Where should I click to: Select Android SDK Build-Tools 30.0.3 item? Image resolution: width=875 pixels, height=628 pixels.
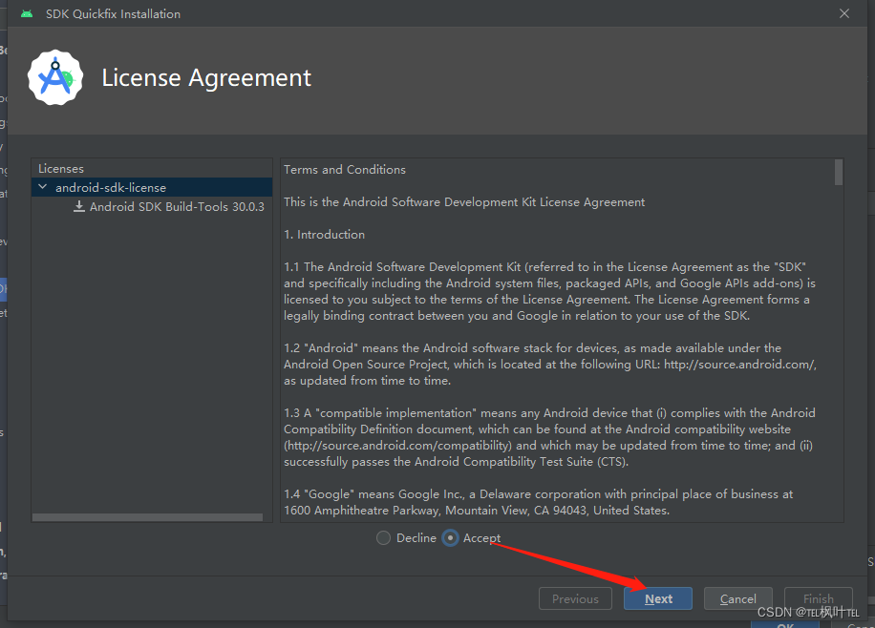pos(177,207)
